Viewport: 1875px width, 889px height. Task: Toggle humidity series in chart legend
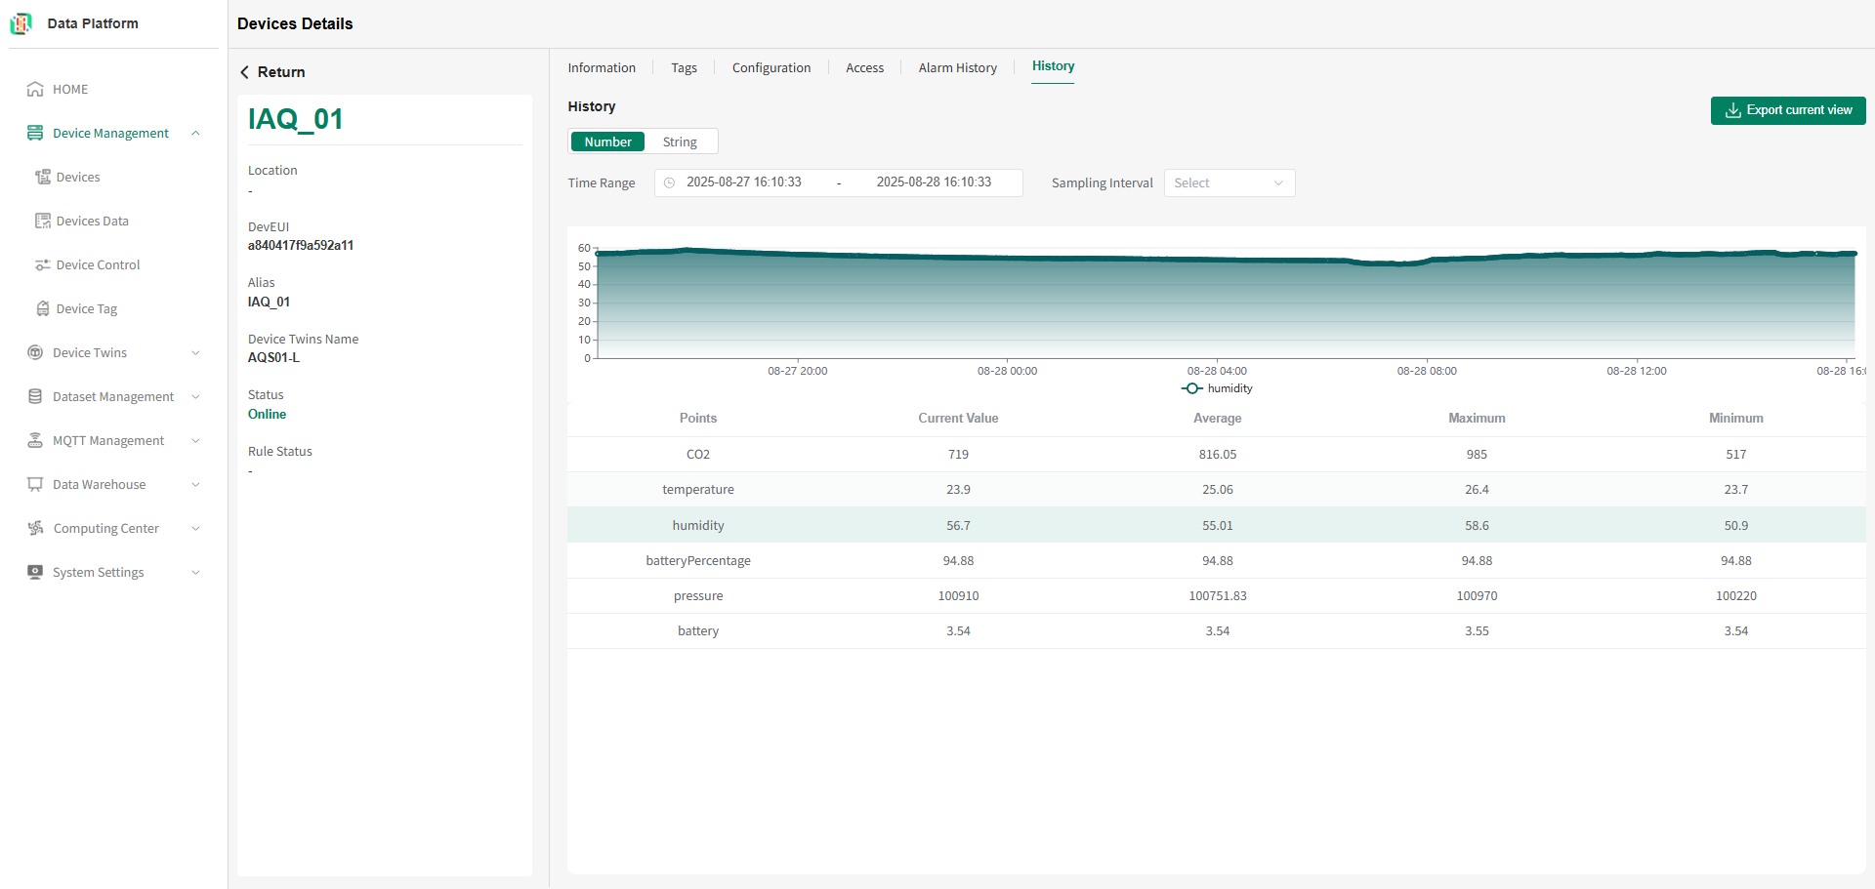click(x=1217, y=388)
